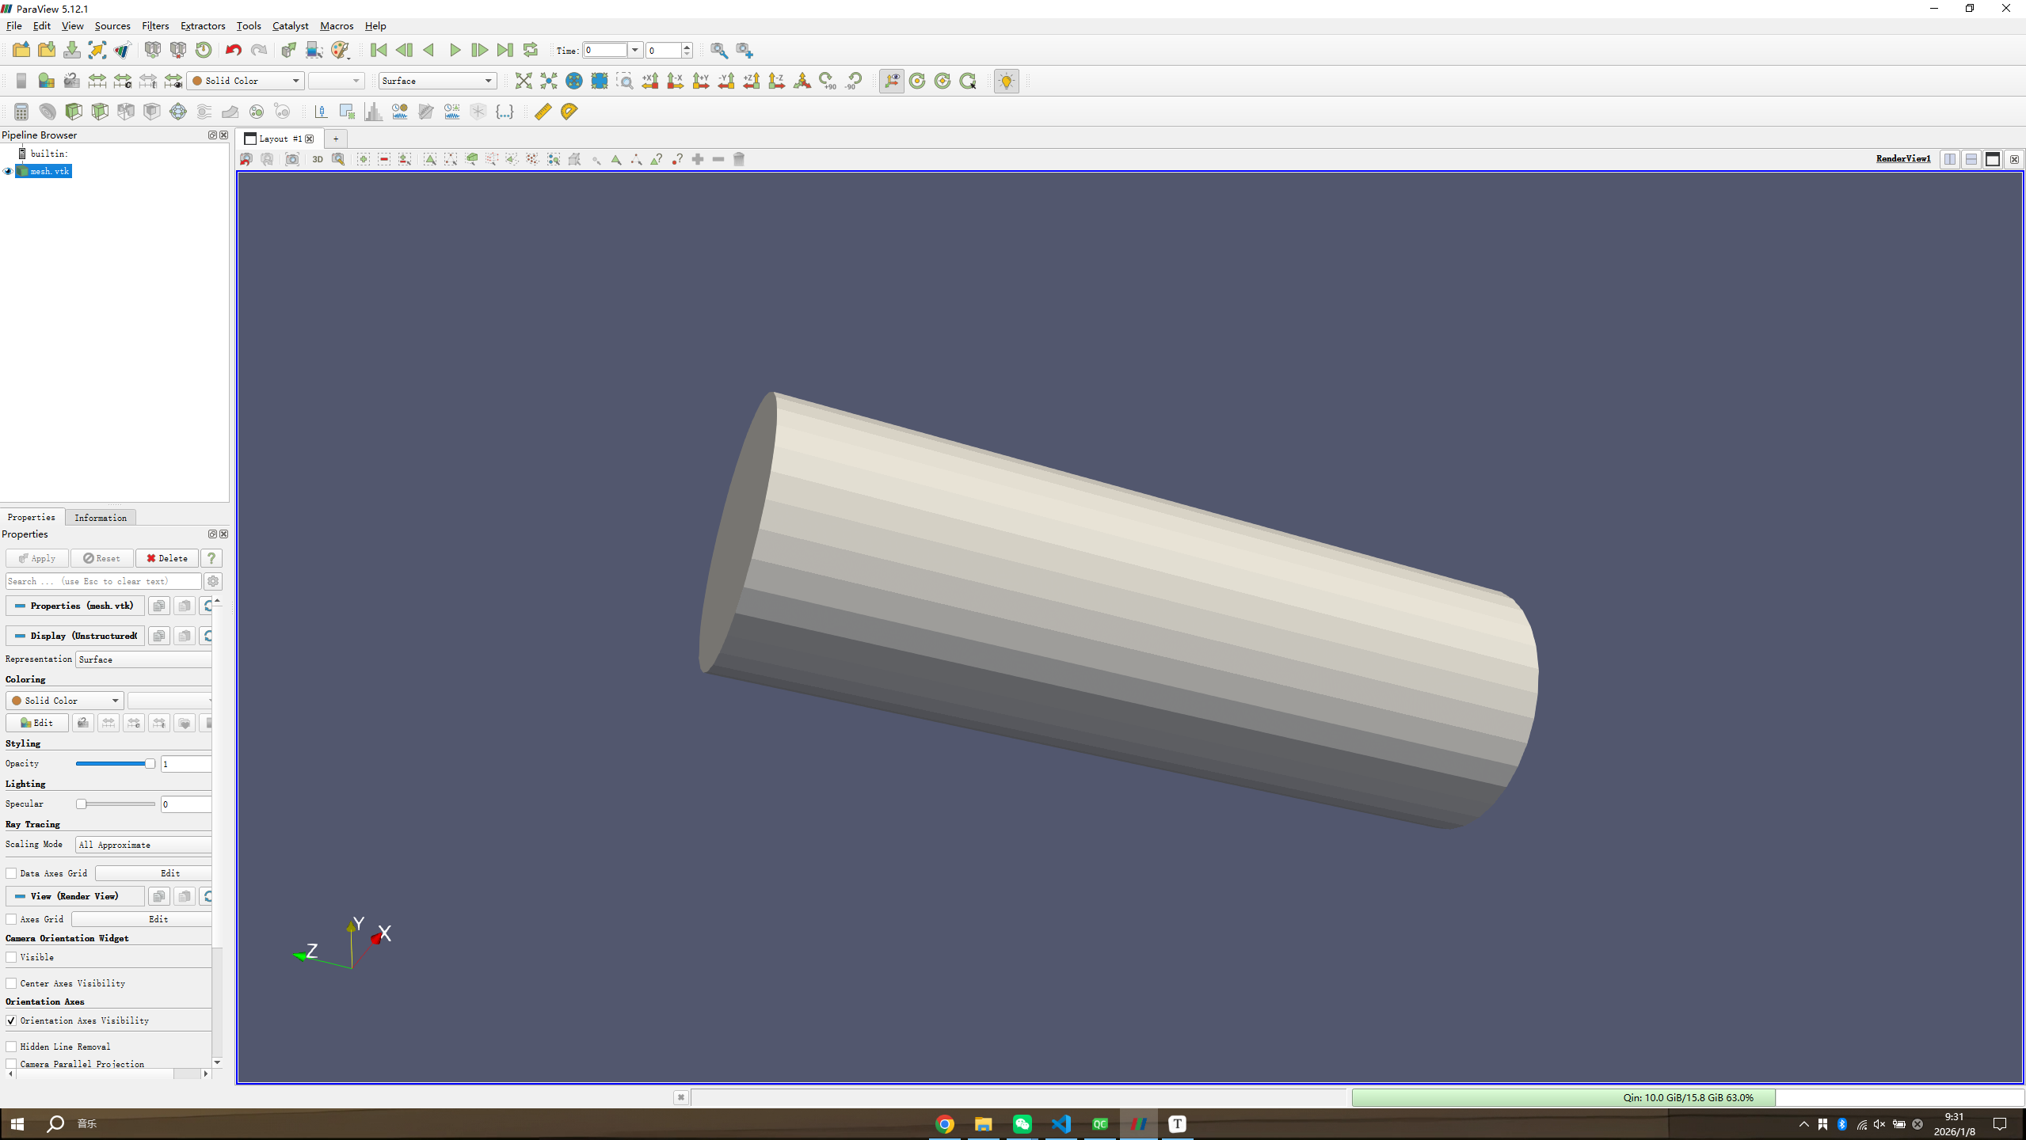Enable Hidden Line Removal checkbox
The height and width of the screenshot is (1140, 2026).
11,1047
